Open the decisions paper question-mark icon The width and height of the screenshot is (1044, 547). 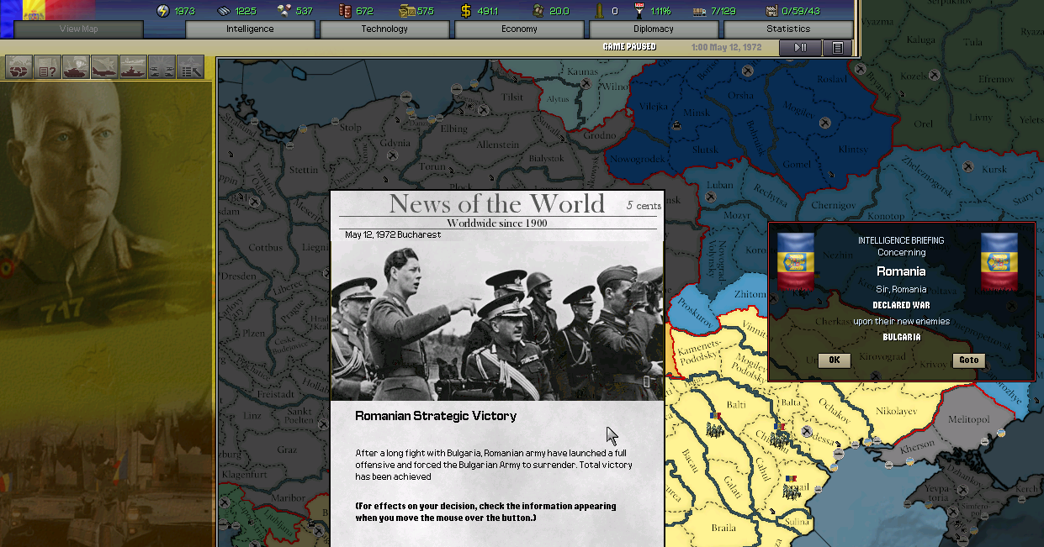click(47, 66)
